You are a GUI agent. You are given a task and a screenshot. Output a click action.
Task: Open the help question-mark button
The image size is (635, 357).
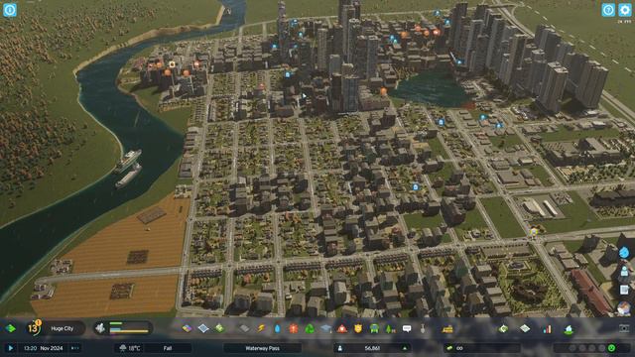point(608,10)
